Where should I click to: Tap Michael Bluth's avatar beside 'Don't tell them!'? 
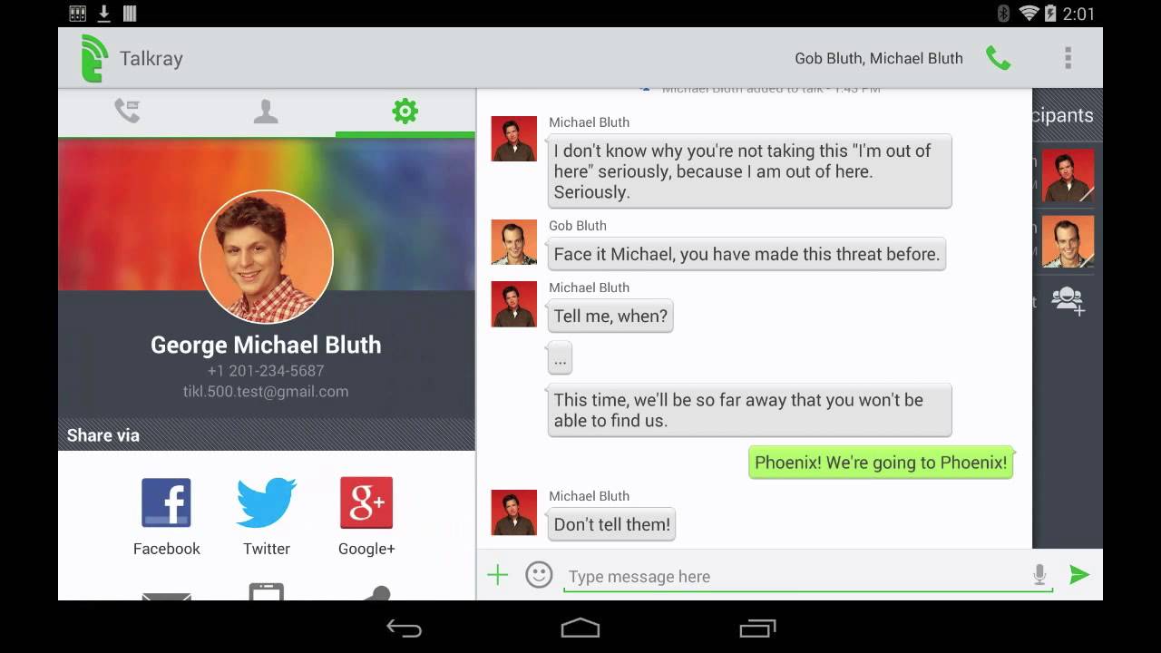514,512
